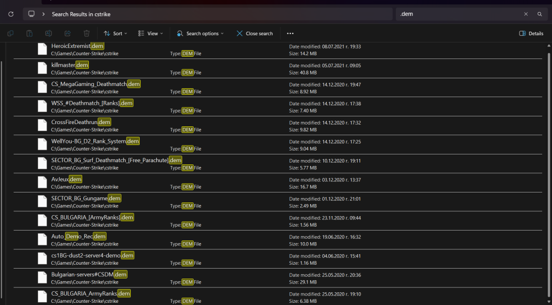Click the refresh icon

point(11,14)
